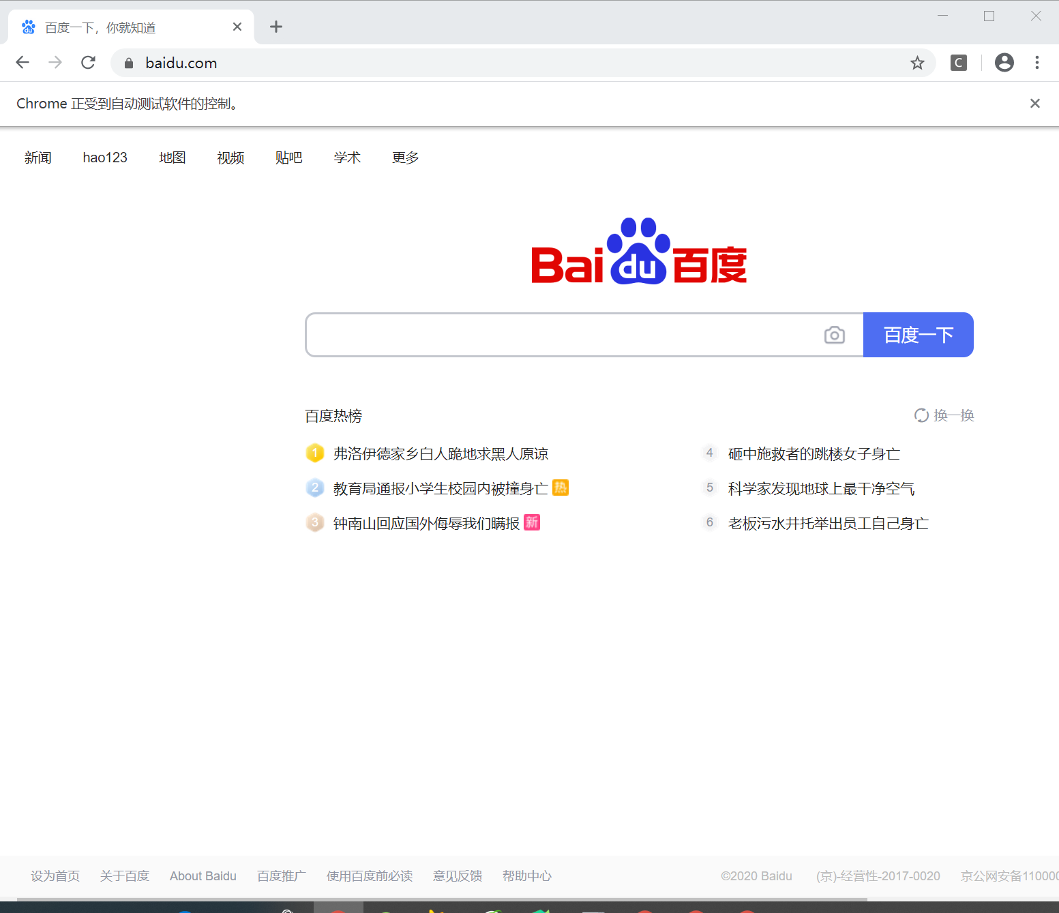This screenshot has width=1059, height=913.
Task: Open the 使用百度前必读 footer link
Action: point(370,876)
